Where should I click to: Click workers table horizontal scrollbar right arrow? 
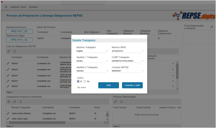tap(105, 122)
